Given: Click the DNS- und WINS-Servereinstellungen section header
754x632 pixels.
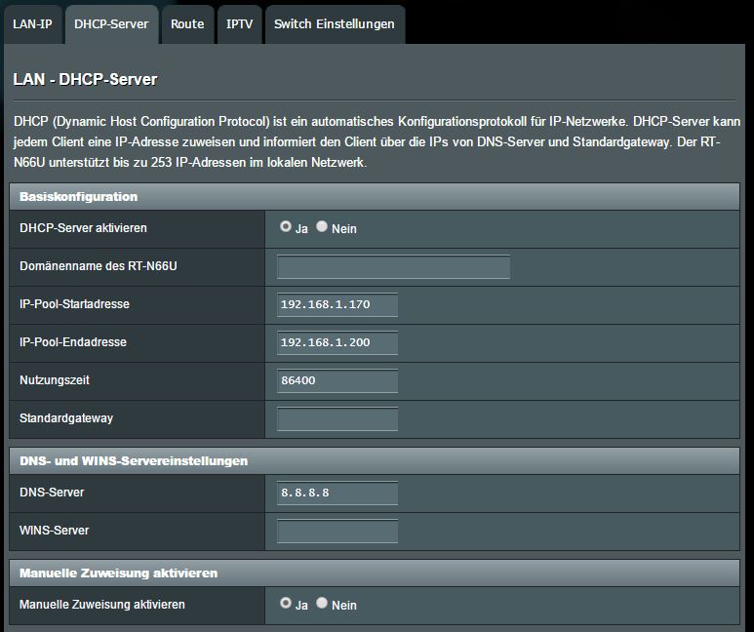Looking at the screenshot, I should click(134, 460).
